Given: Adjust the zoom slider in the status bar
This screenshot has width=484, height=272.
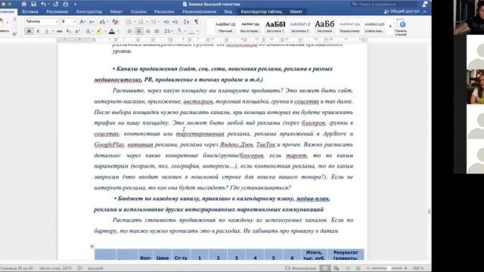Looking at the screenshot, I should (388, 268).
